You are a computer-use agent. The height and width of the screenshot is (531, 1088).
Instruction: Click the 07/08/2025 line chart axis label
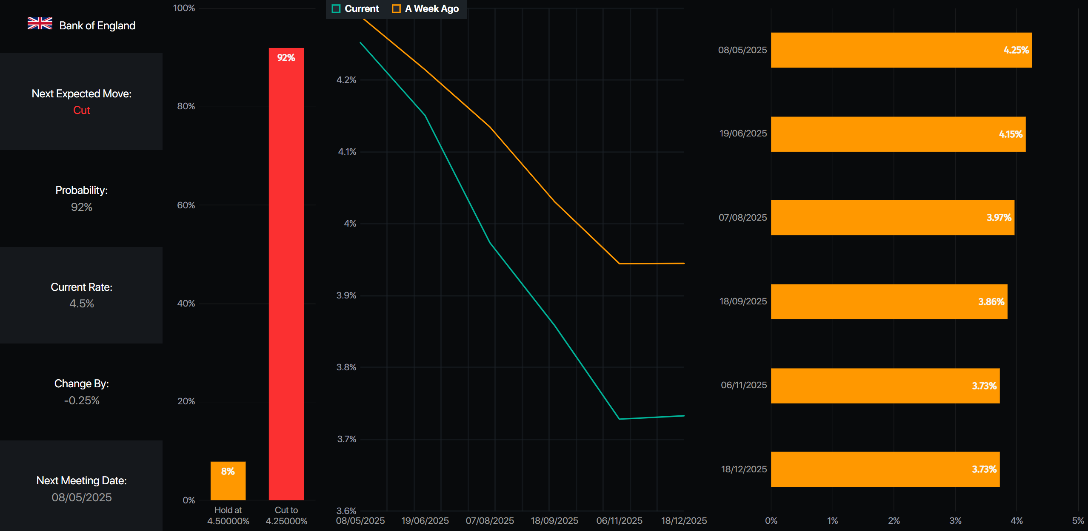pos(490,521)
